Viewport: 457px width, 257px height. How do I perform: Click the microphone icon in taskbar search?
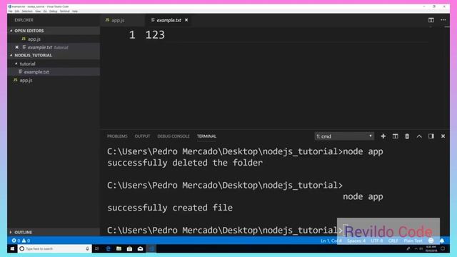[87, 249]
